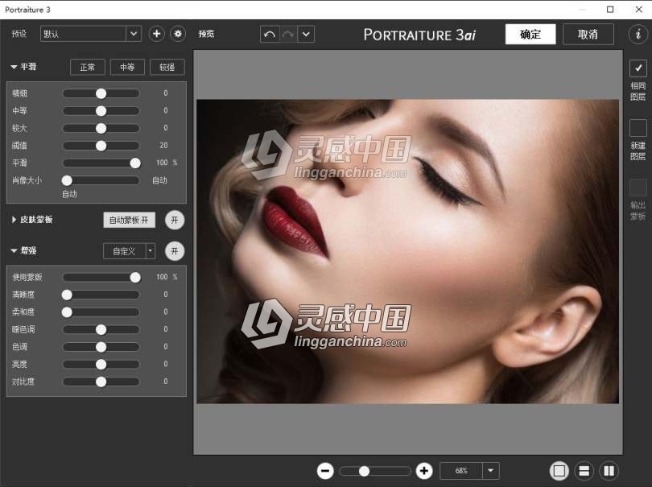The image size is (652, 487).
Task: Zoom out the preview image
Action: coord(325,471)
